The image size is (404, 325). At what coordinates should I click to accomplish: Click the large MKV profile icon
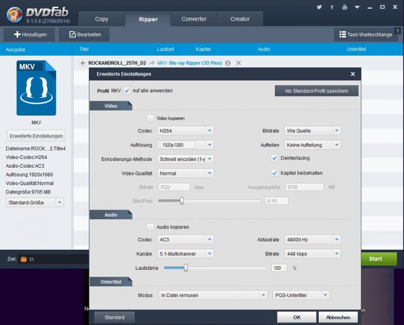[36, 88]
